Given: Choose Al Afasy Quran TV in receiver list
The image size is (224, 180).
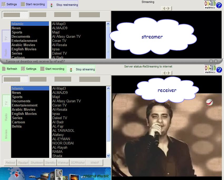Looking at the screenshot, I should pyautogui.click(x=79, y=101).
